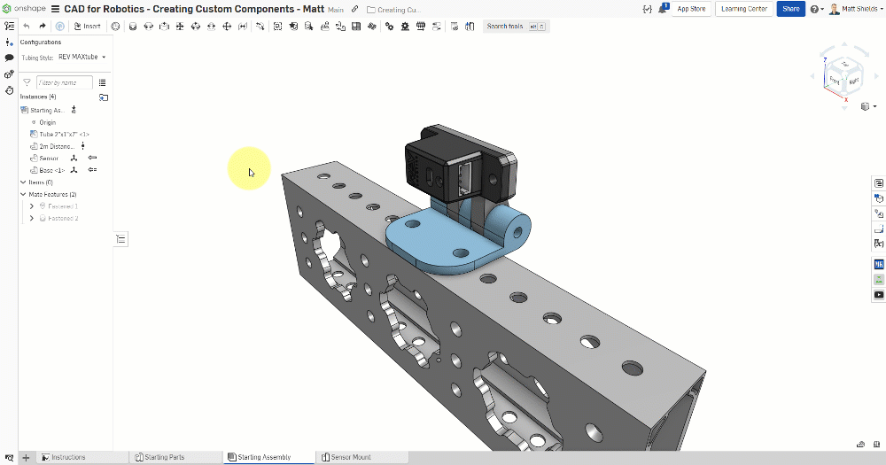This screenshot has width=886, height=465.
Task: Open the Help menu dropdown
Action: point(816,9)
